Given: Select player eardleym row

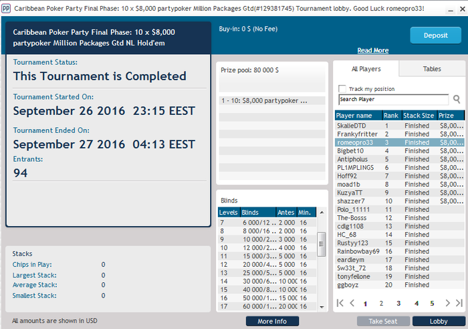Looking at the screenshot, I should 400,259.
